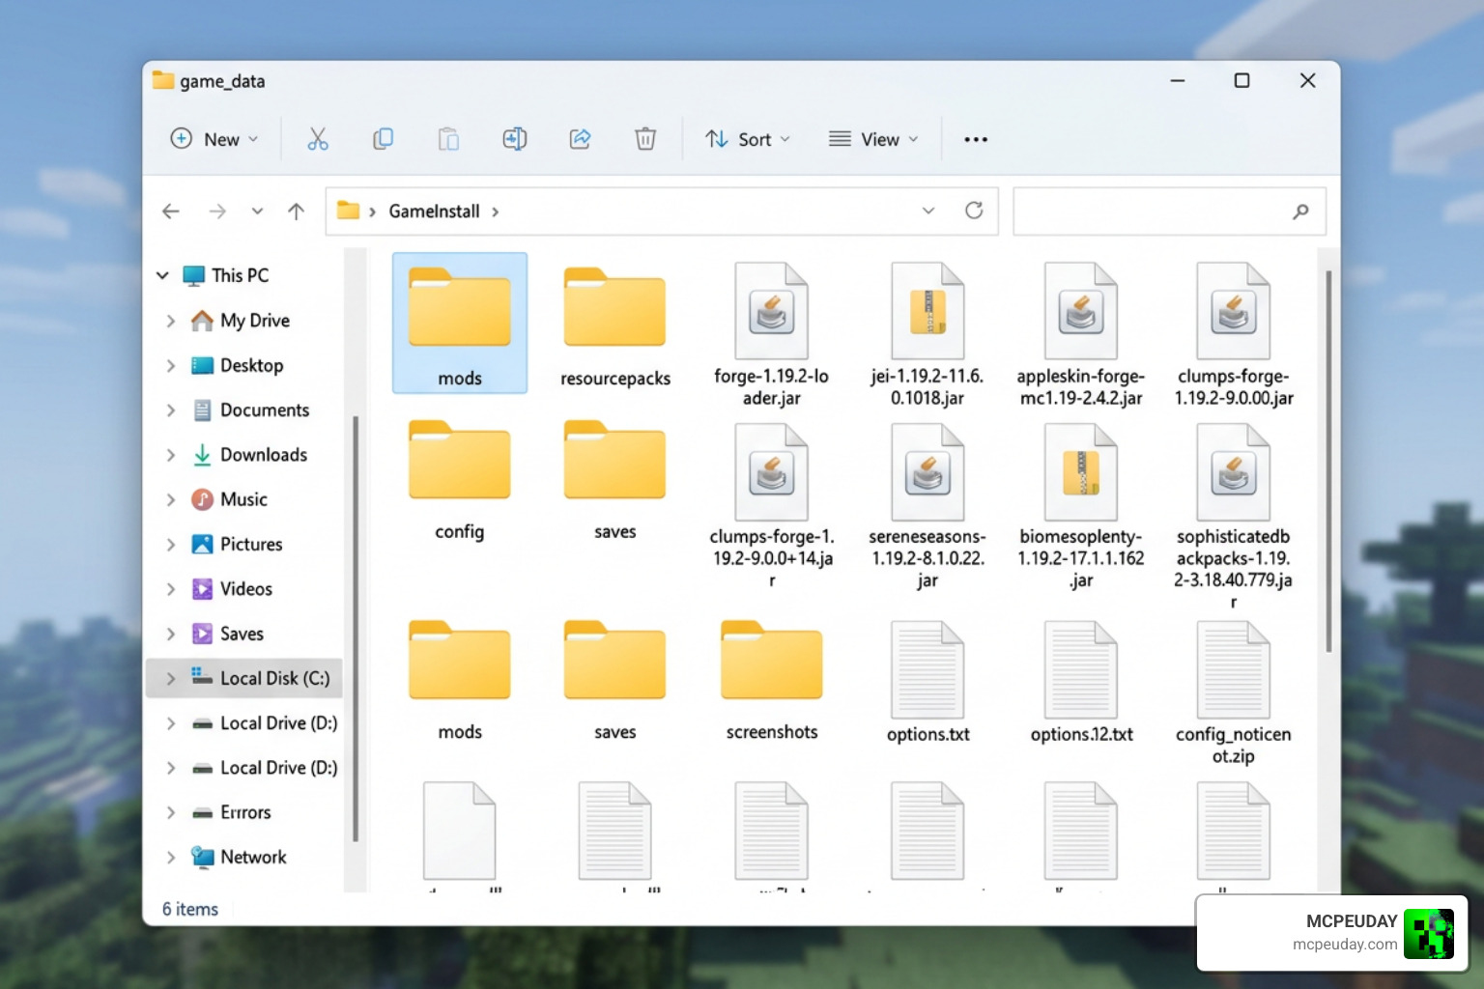Open Saves in navigation pane

coord(242,634)
